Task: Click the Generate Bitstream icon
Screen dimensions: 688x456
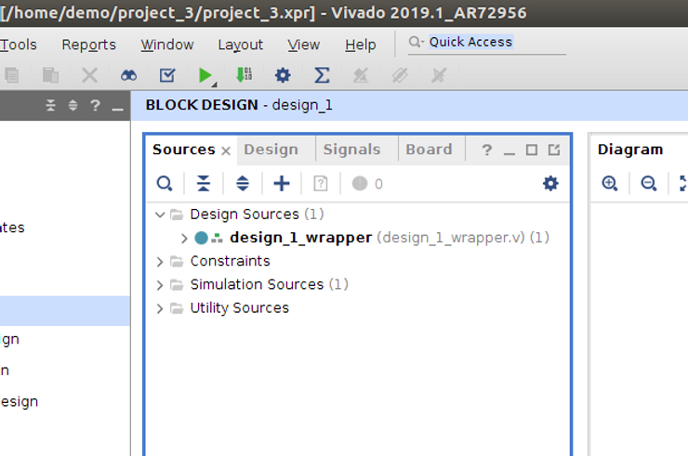Action: [244, 75]
